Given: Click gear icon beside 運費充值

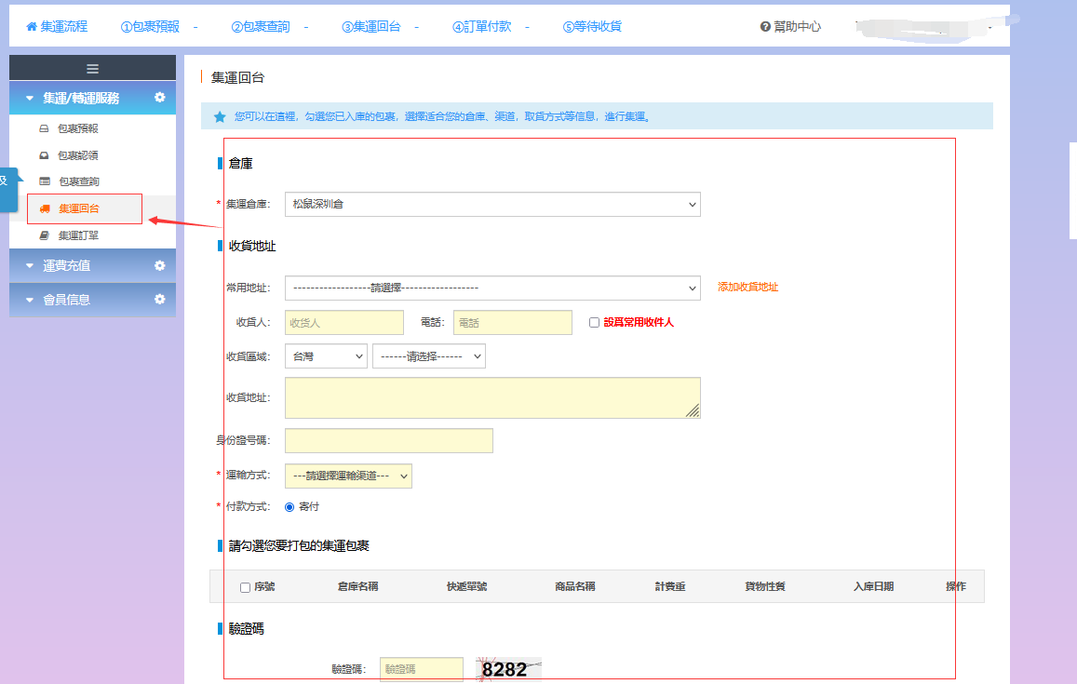Looking at the screenshot, I should tap(159, 265).
